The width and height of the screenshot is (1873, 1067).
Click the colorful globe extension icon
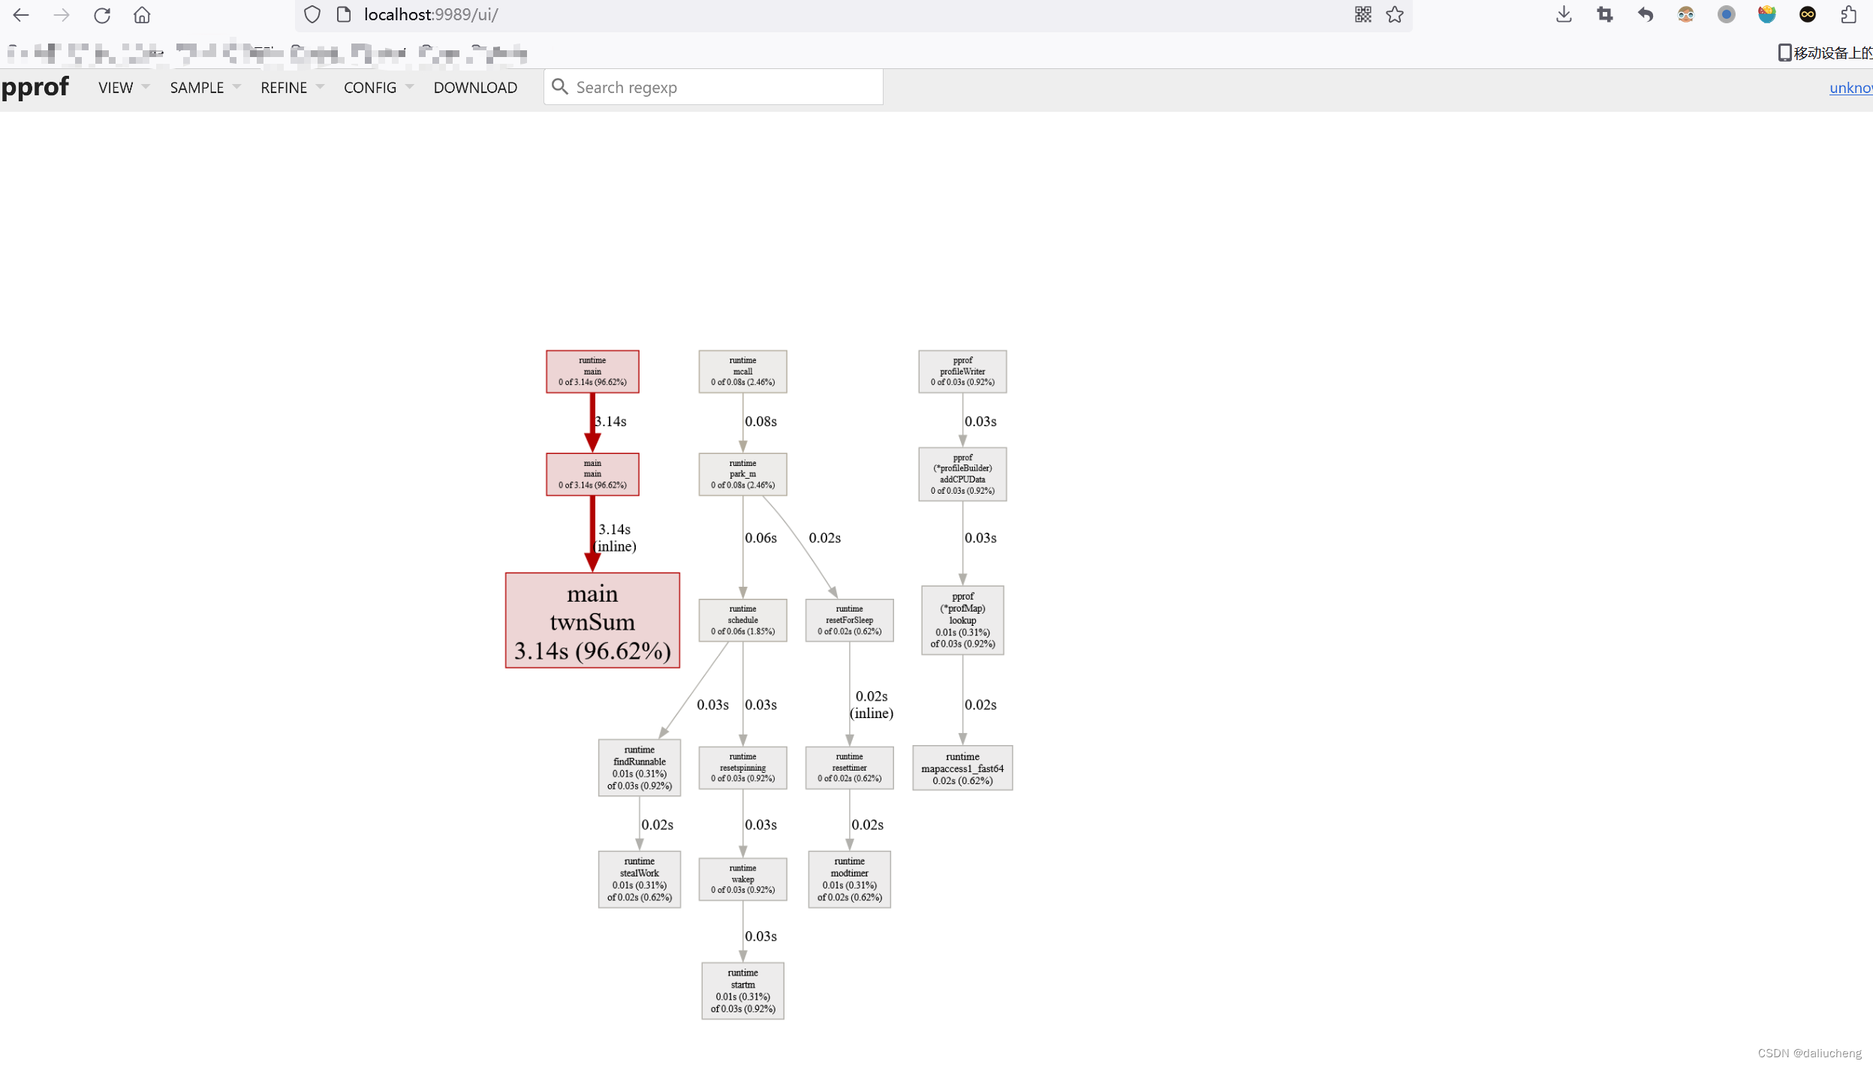(1767, 14)
